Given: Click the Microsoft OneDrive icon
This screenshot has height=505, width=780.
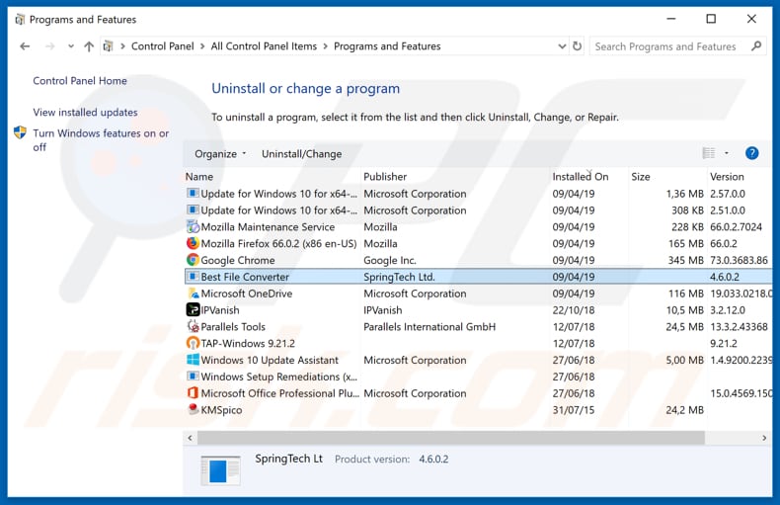Looking at the screenshot, I should (193, 294).
